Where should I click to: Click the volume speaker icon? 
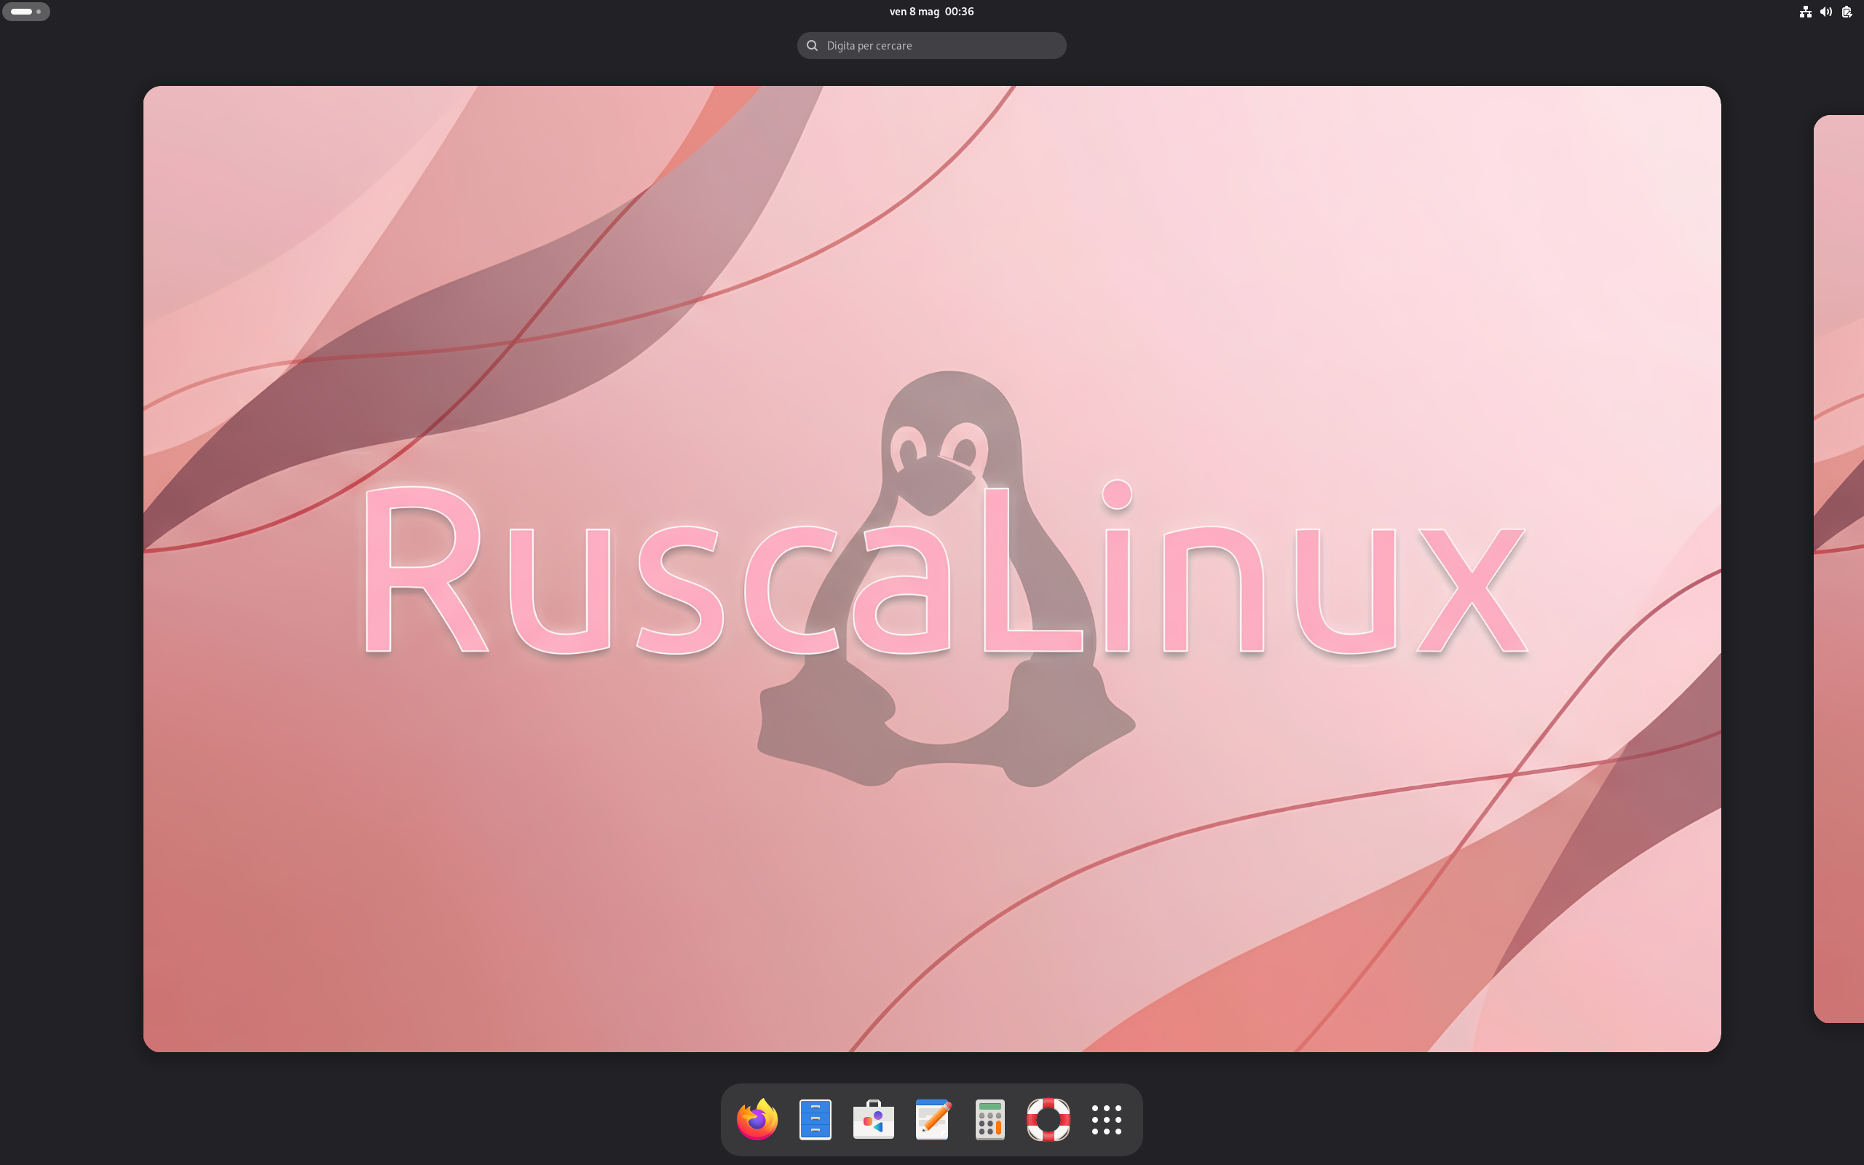click(x=1825, y=12)
